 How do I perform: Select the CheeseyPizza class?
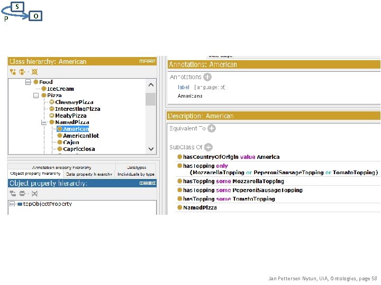[75, 102]
